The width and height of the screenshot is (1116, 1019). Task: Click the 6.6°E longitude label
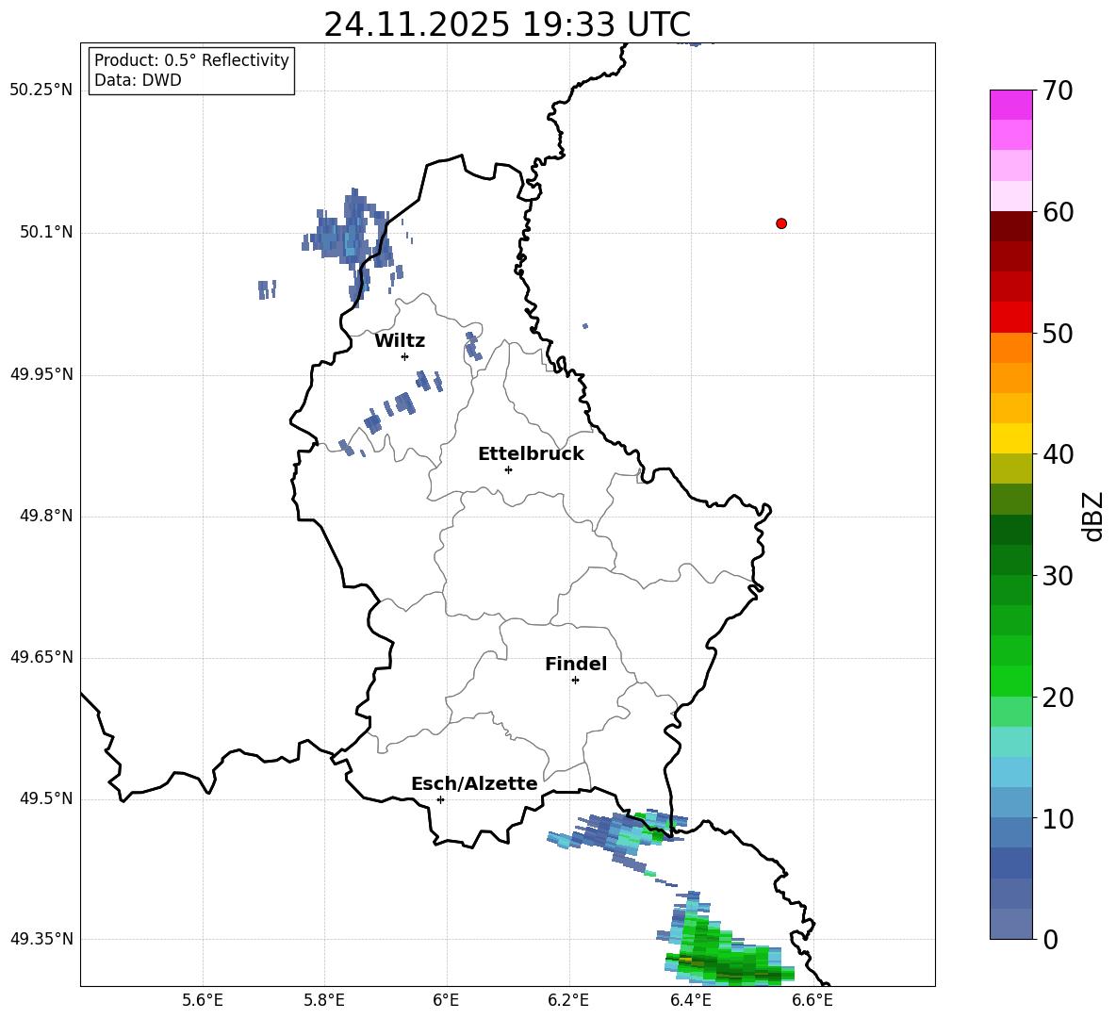tap(812, 1000)
